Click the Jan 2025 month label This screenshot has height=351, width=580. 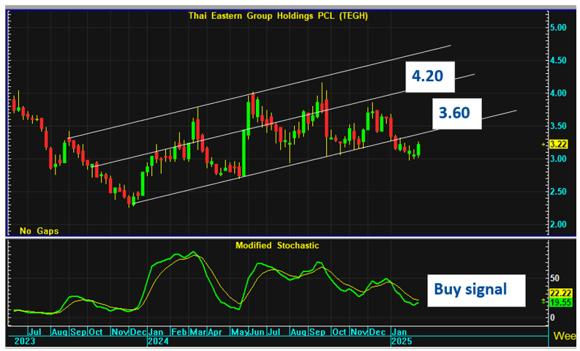399,332
